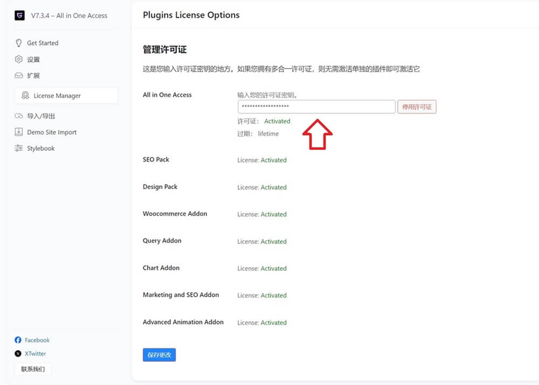Click the cloud icon beside 导入/导出

click(x=18, y=116)
